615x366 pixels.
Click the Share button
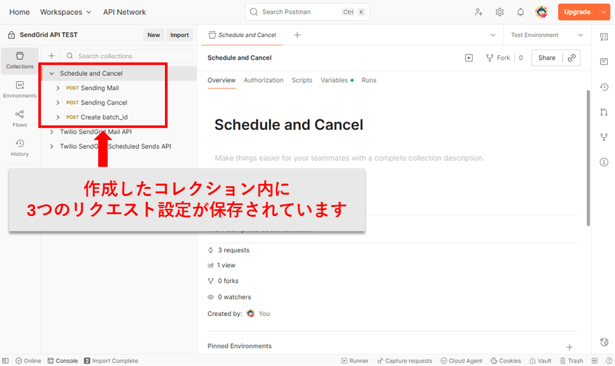(547, 58)
